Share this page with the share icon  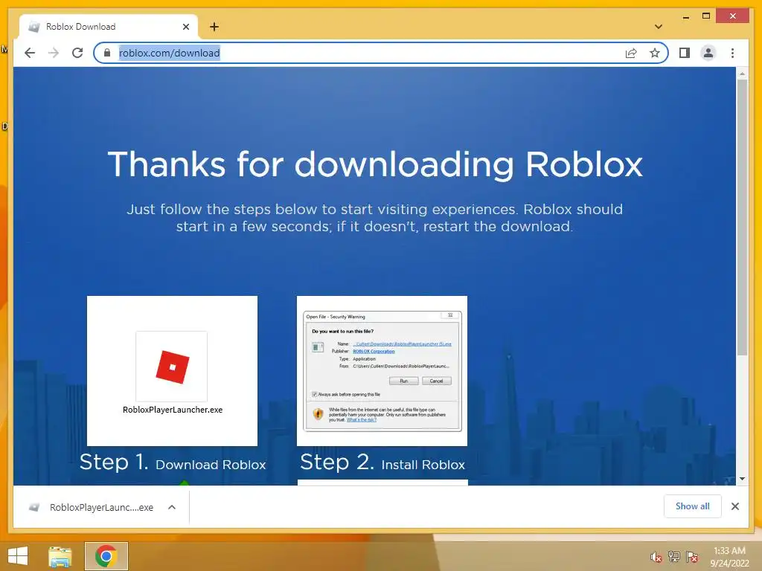click(x=631, y=53)
